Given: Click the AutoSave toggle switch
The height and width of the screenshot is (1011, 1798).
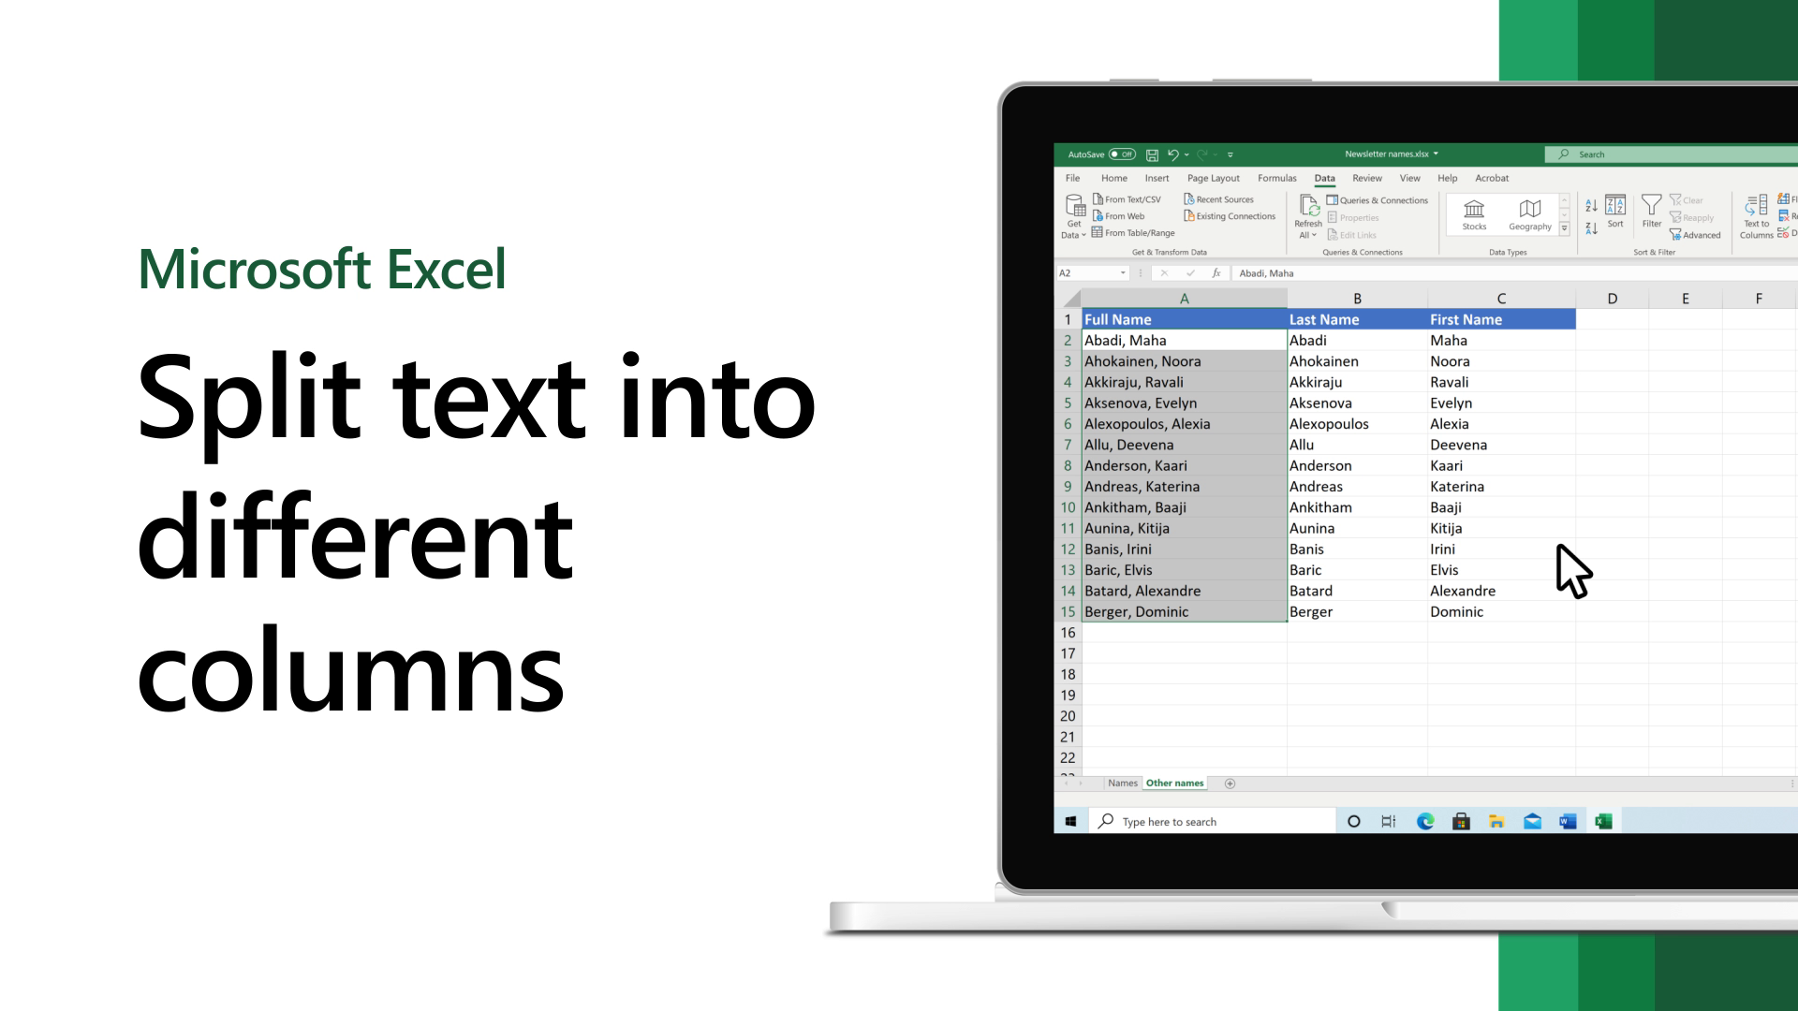Looking at the screenshot, I should [x=1119, y=154].
